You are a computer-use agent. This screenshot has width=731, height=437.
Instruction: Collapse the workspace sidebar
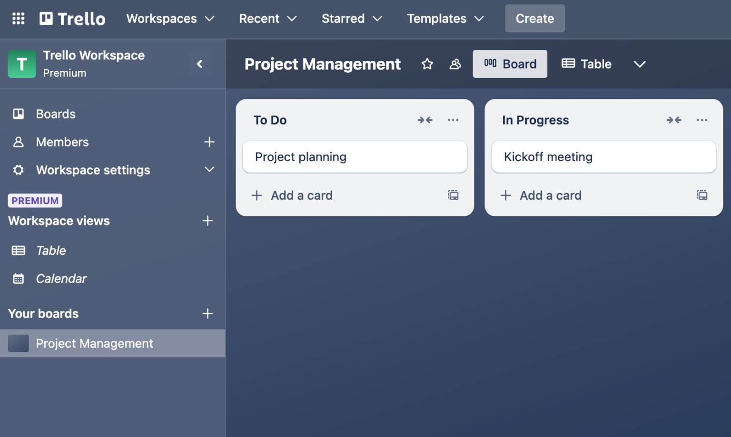[200, 64]
